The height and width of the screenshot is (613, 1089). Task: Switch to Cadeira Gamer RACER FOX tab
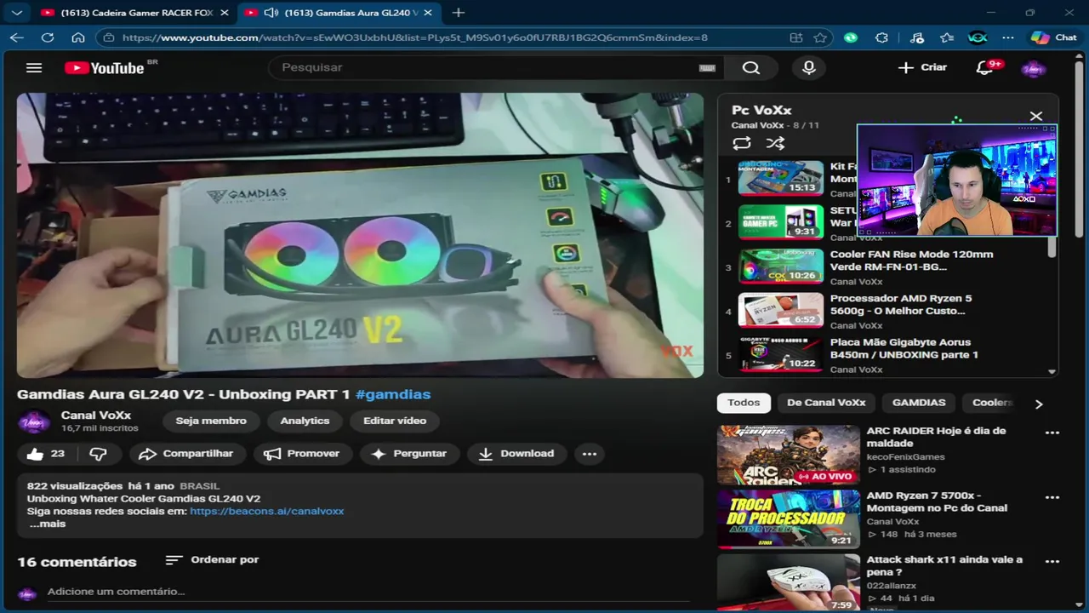(x=136, y=13)
